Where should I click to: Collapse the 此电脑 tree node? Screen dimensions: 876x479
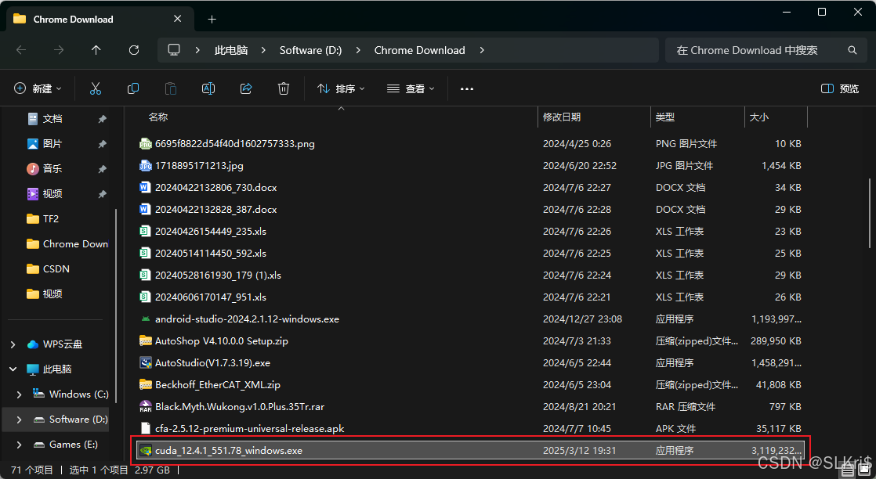point(13,369)
